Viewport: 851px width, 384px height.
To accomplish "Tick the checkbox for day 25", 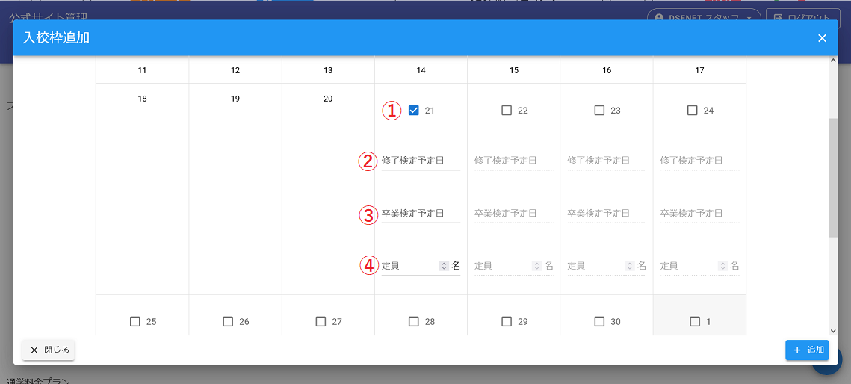I will pyautogui.click(x=135, y=322).
